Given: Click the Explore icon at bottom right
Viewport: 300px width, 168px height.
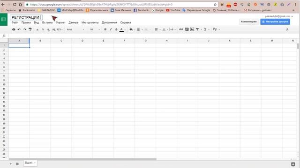Looking at the screenshot, I should point(293,164).
